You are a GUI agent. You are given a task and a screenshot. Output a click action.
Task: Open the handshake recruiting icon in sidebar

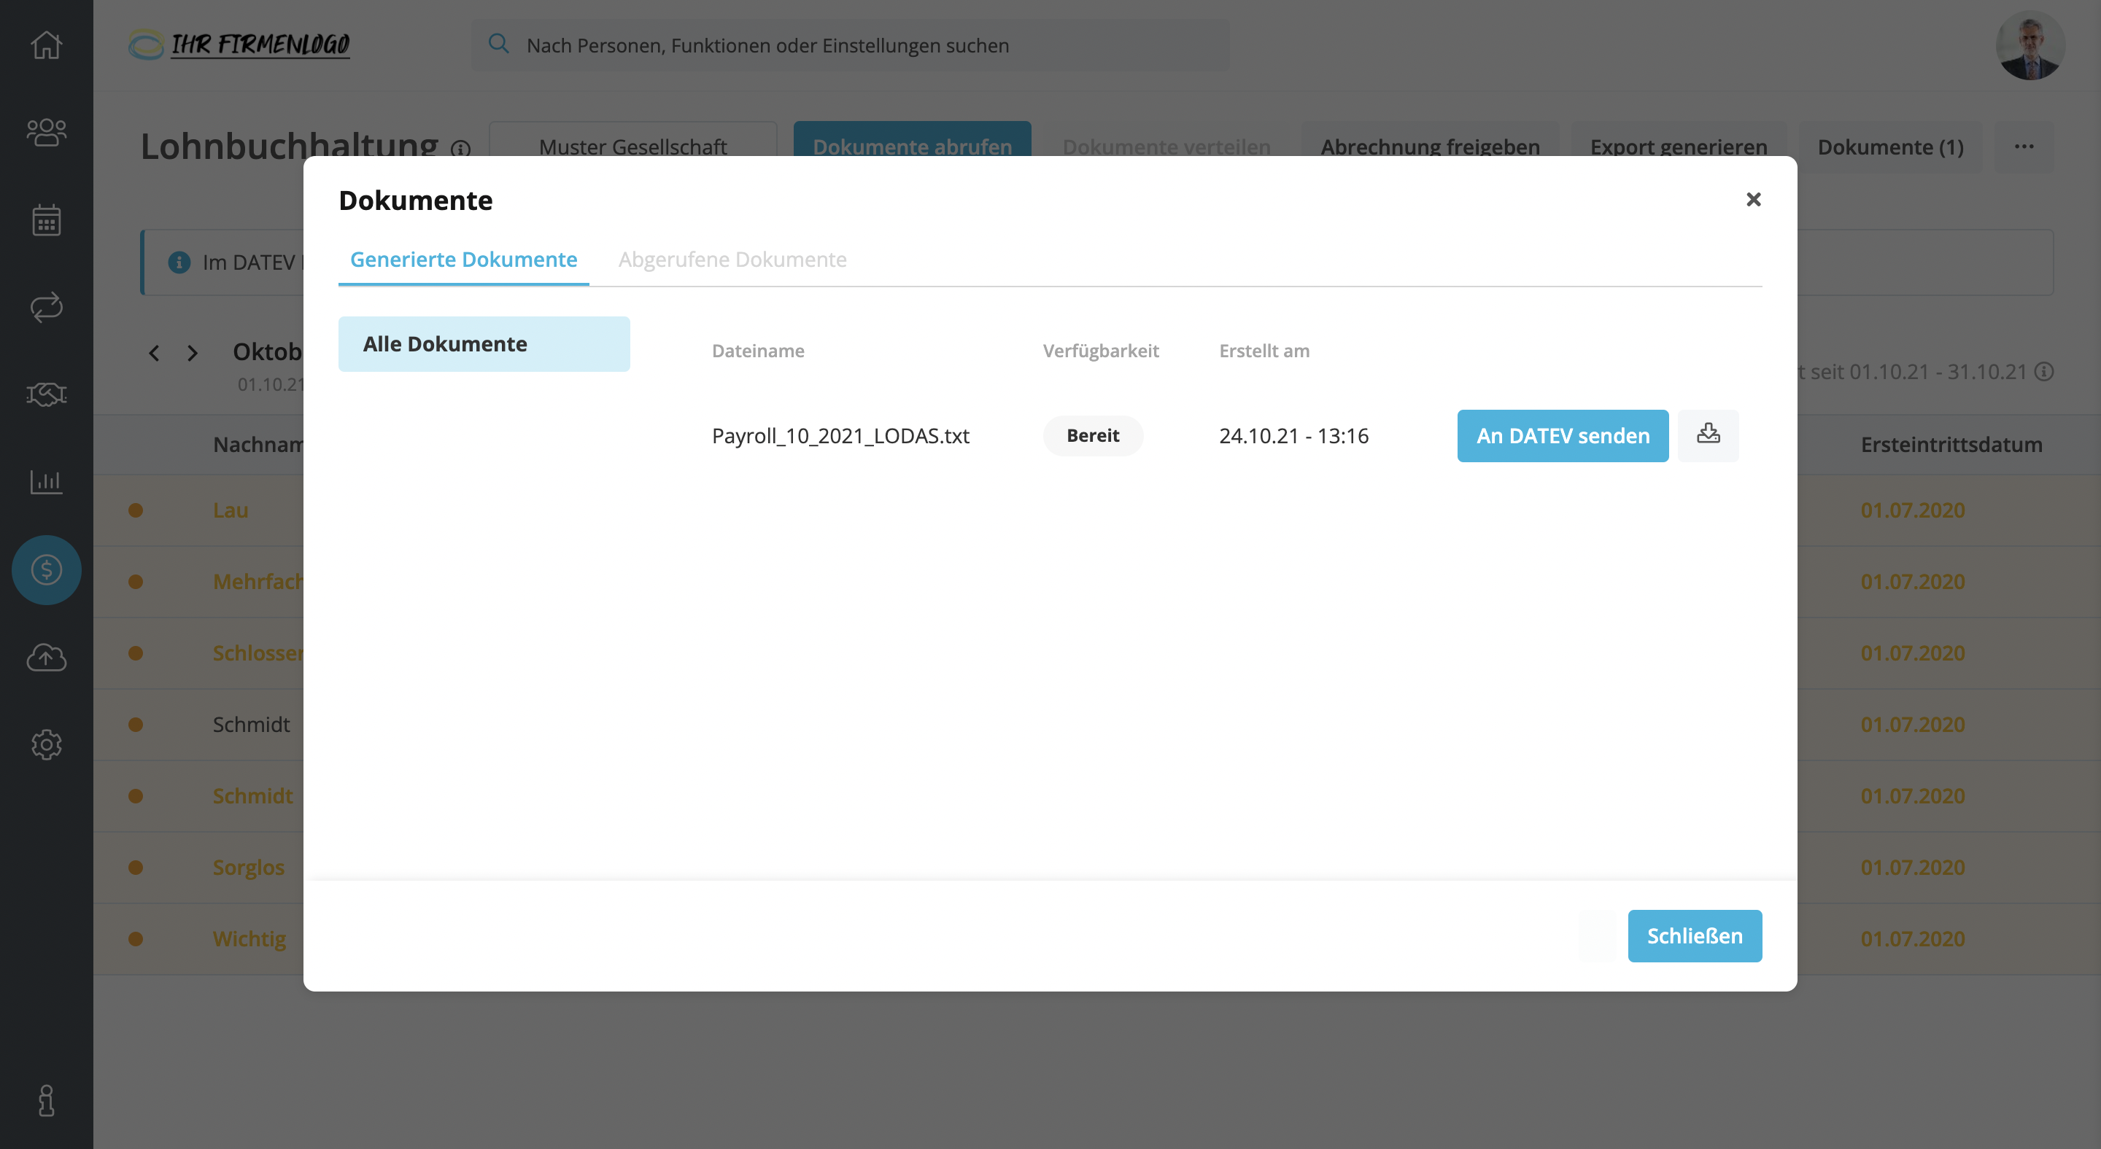click(x=47, y=394)
